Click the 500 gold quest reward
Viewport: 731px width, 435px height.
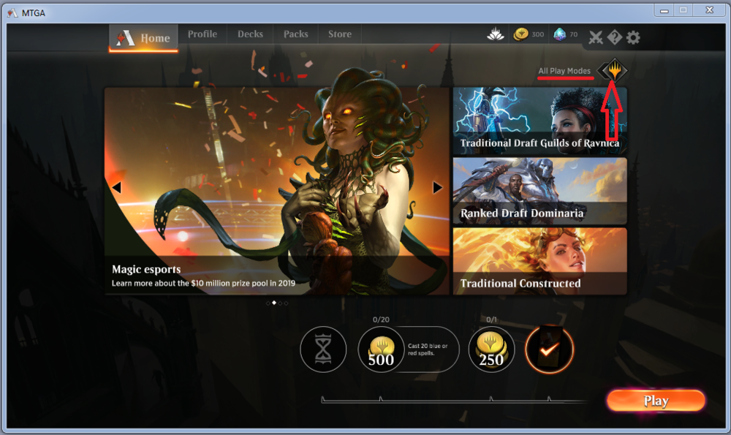(x=381, y=350)
